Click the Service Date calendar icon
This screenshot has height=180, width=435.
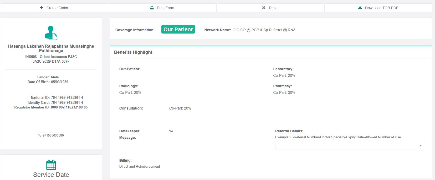pos(51,165)
